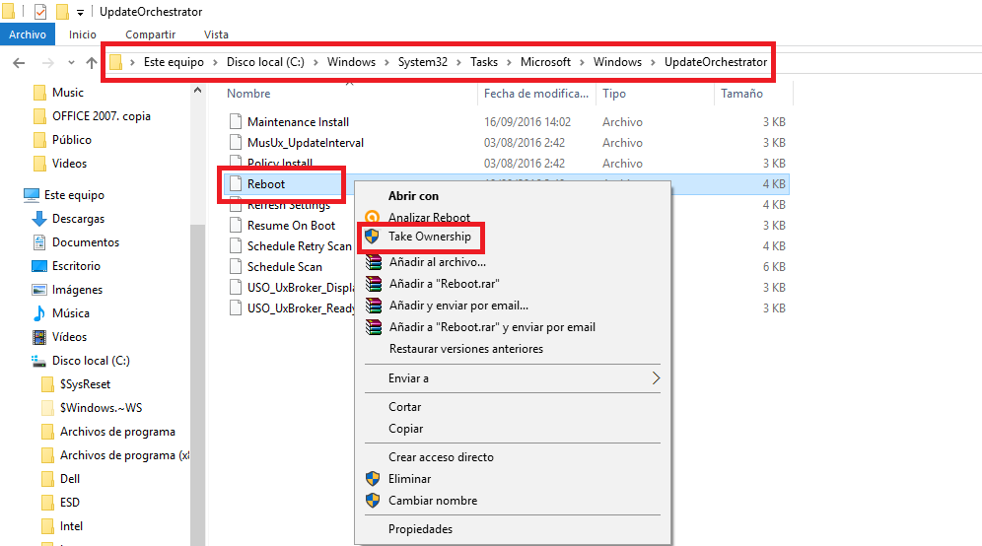Screen dimensions: 982x546
Task: Open 'OFFICE 2007. copia' folder in sidebar
Action: click(x=102, y=116)
